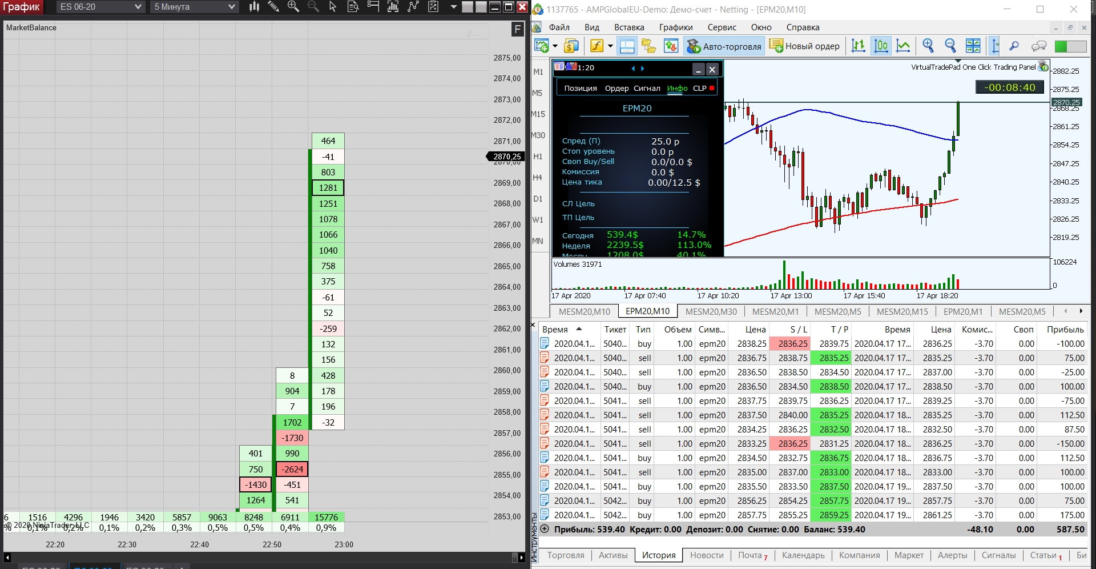Select H1 timeframe

point(538,157)
